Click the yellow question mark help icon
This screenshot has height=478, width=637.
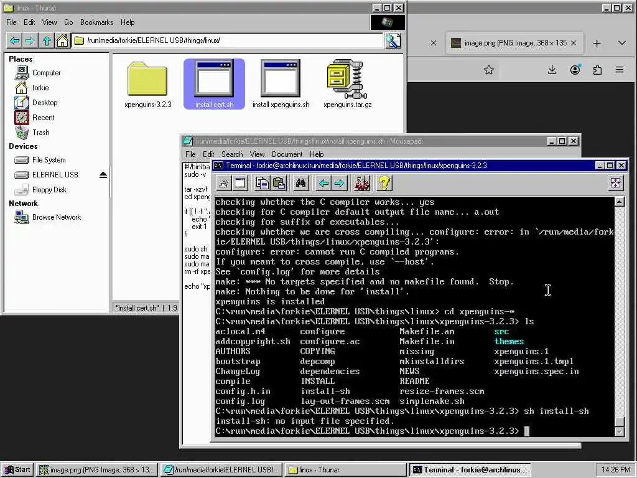coord(384,184)
